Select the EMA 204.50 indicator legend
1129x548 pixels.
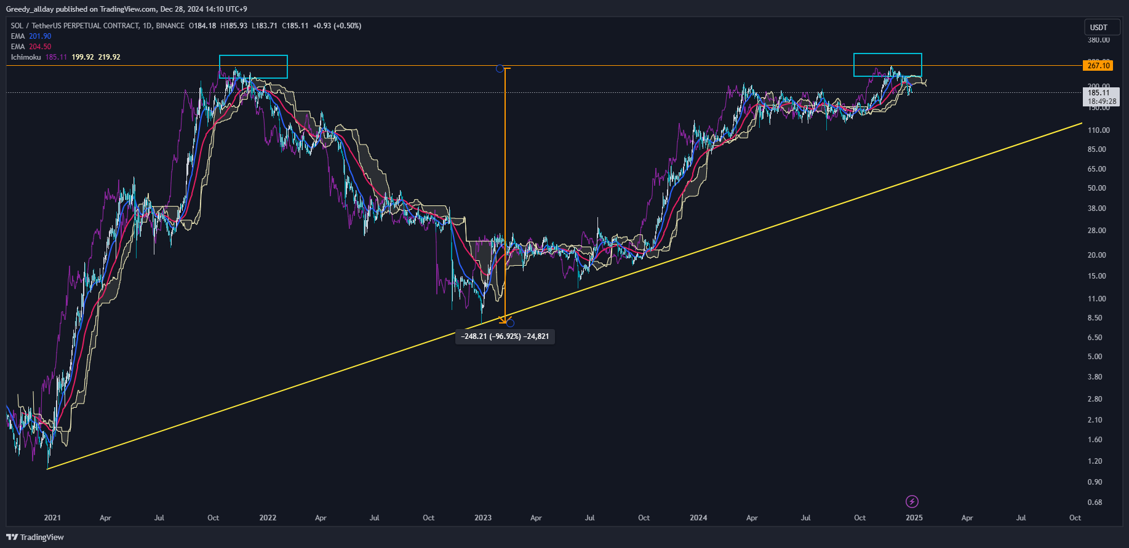[31, 47]
